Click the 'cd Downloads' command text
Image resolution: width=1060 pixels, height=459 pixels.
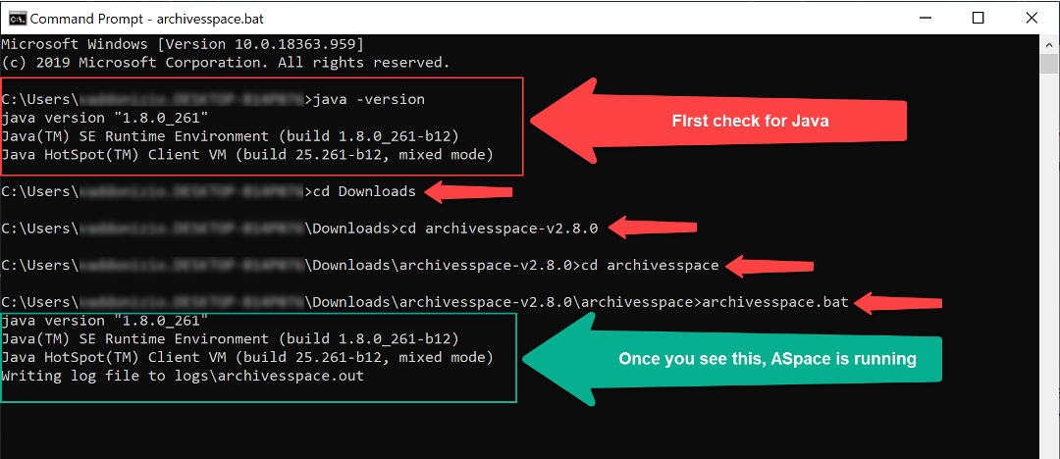[x=363, y=191]
